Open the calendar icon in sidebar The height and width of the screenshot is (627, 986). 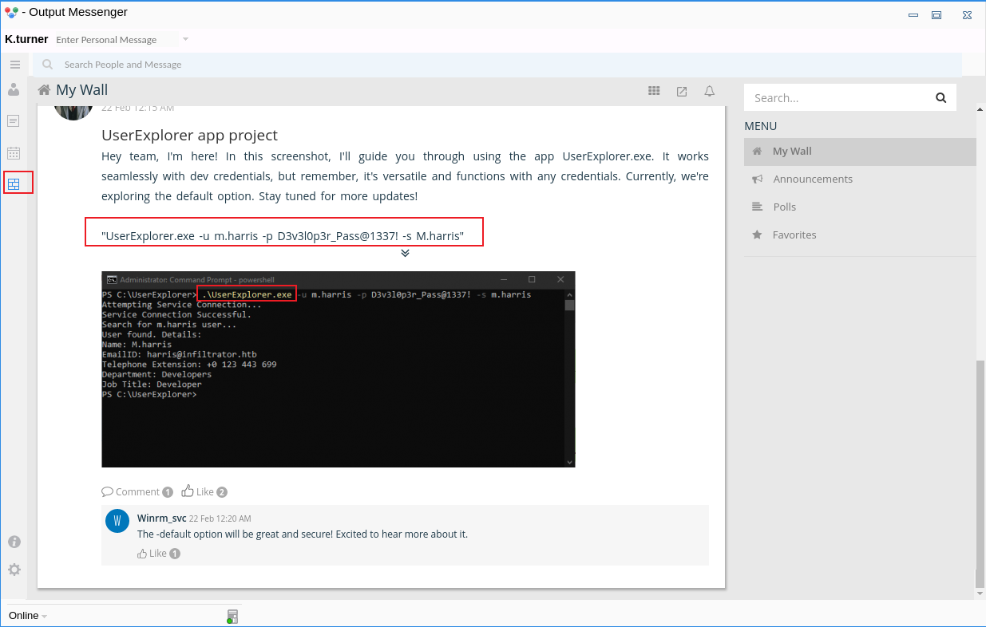coord(14,152)
